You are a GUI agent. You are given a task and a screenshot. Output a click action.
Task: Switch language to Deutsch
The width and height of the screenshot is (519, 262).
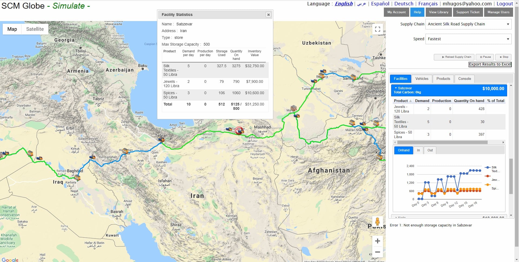click(x=404, y=4)
